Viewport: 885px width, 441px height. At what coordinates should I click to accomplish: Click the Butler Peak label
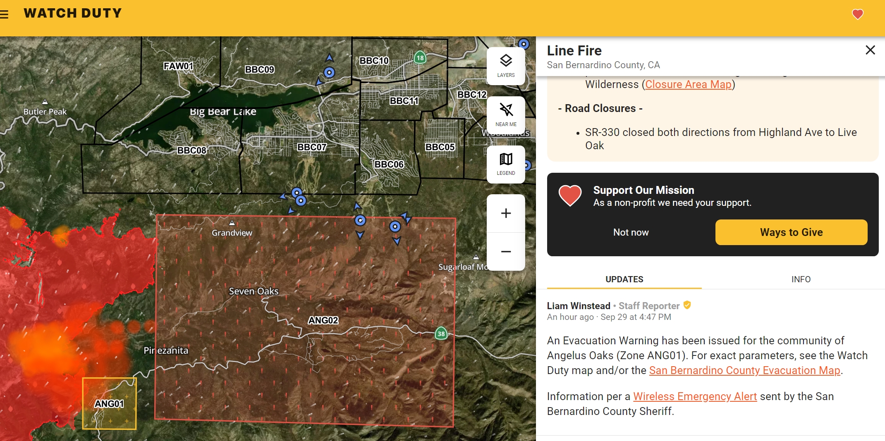(x=45, y=112)
